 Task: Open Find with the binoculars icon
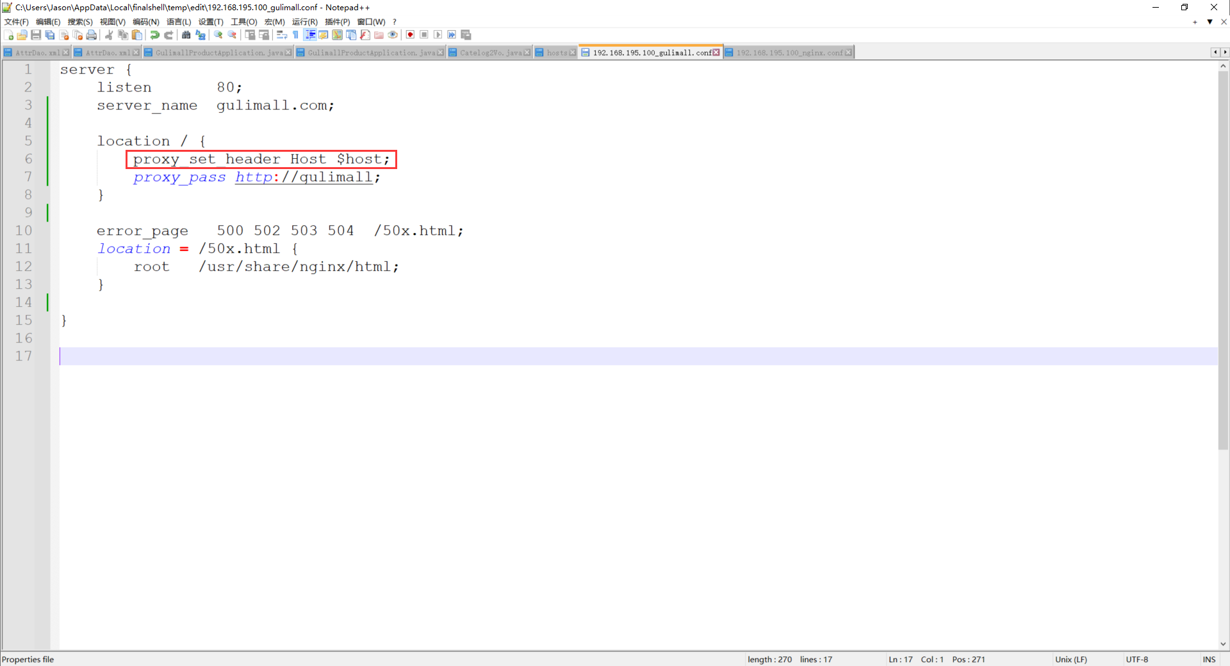[x=186, y=35]
